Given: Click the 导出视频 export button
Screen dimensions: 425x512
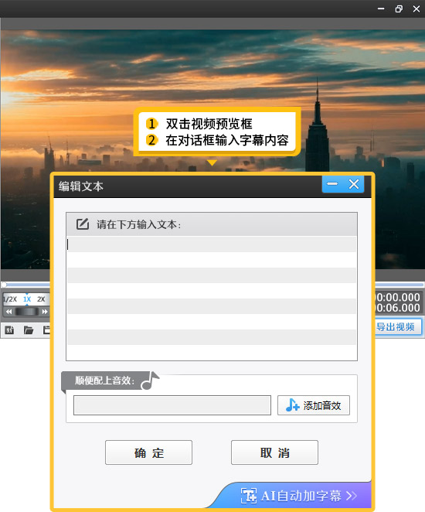Looking at the screenshot, I should 397,326.
